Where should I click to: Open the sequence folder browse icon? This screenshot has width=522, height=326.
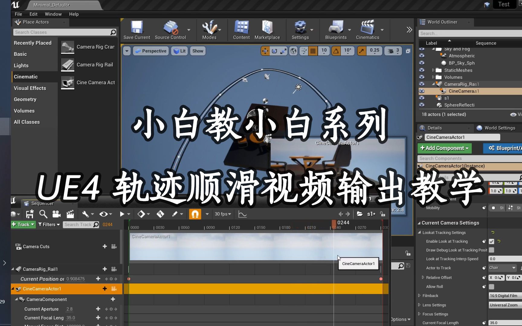click(x=359, y=214)
